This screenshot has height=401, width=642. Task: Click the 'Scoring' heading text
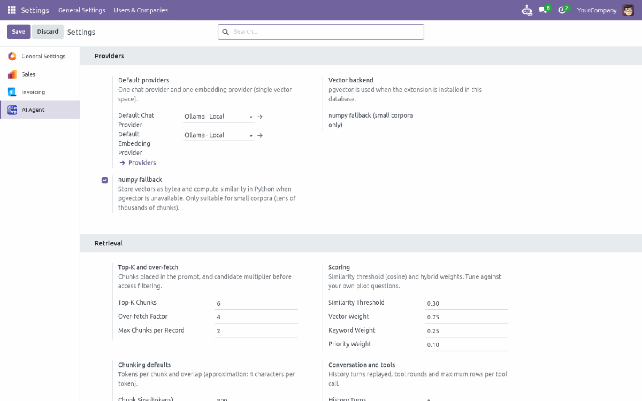(339, 267)
